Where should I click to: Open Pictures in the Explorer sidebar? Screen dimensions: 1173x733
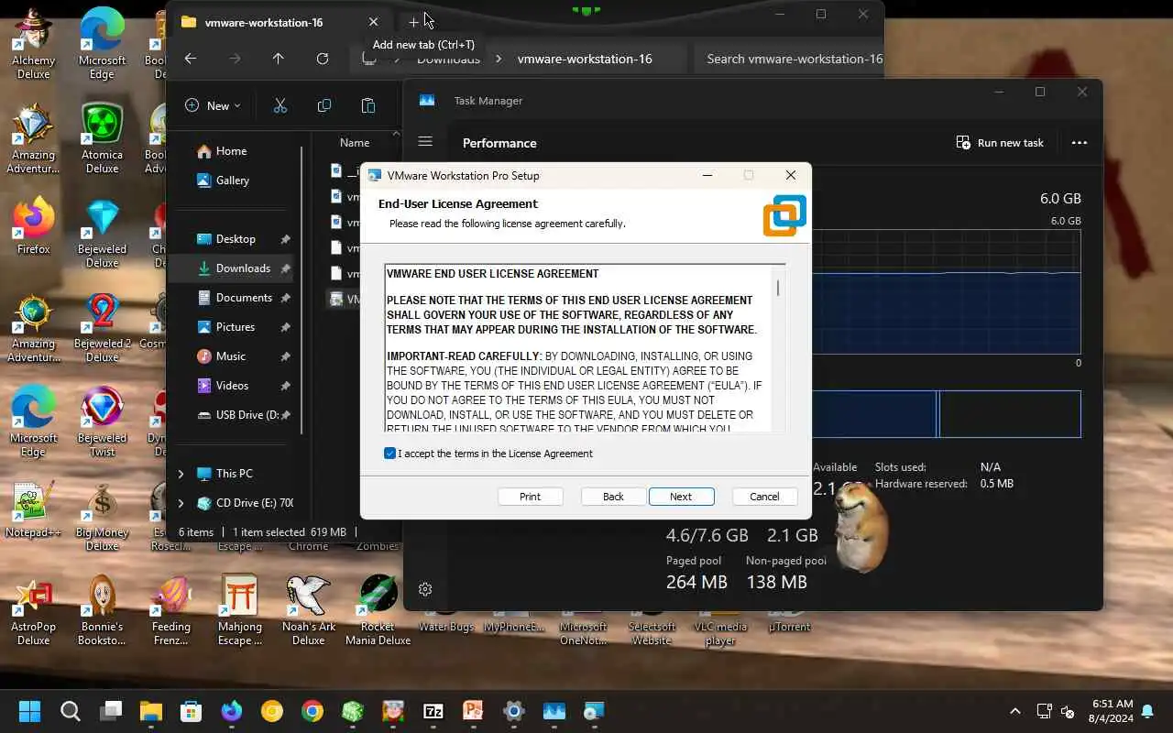point(235,327)
